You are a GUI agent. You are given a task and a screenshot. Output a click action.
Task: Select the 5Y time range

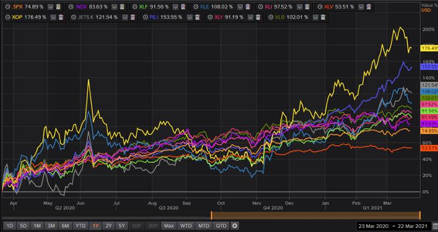pyautogui.click(x=120, y=225)
